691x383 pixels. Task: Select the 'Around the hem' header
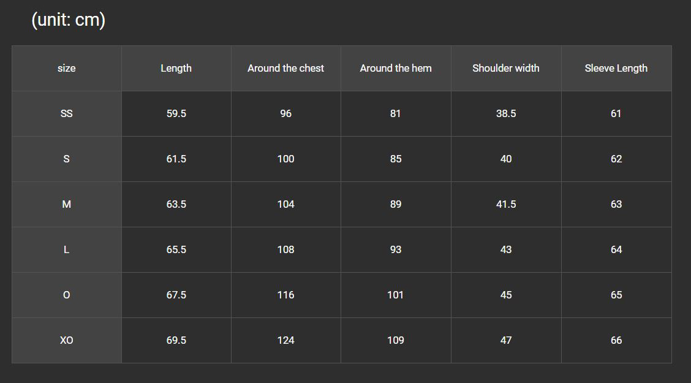[396, 68]
